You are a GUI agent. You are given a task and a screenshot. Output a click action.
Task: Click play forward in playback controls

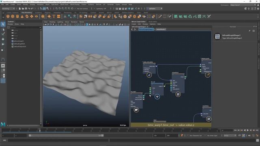(x=247, y=130)
